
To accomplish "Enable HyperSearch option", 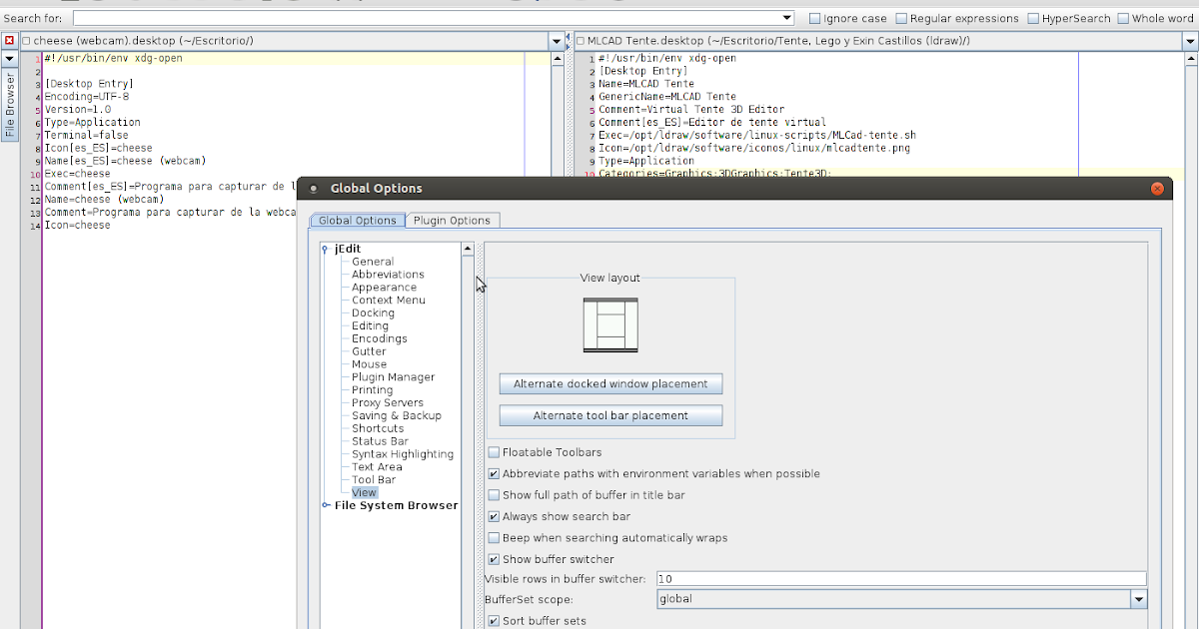I will 1069,18.
